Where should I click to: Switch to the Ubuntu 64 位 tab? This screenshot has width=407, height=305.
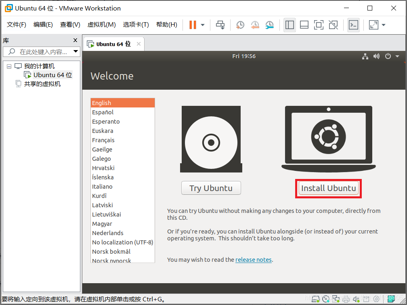click(x=113, y=44)
